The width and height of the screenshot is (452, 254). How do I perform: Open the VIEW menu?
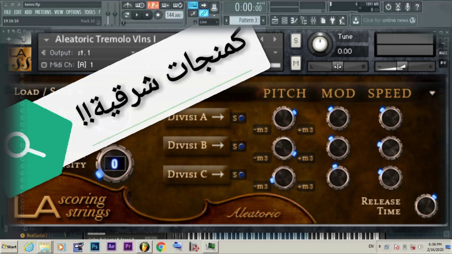[x=59, y=12]
